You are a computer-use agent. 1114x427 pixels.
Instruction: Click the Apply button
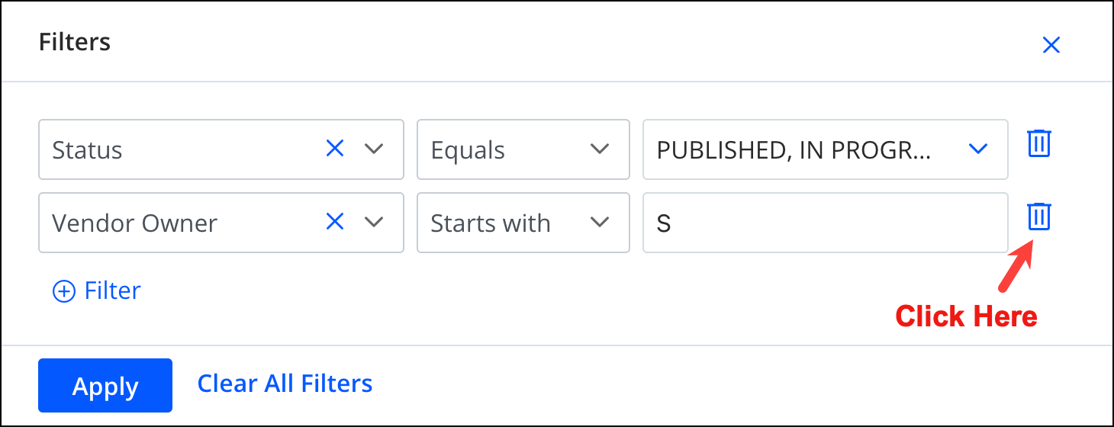(x=105, y=385)
